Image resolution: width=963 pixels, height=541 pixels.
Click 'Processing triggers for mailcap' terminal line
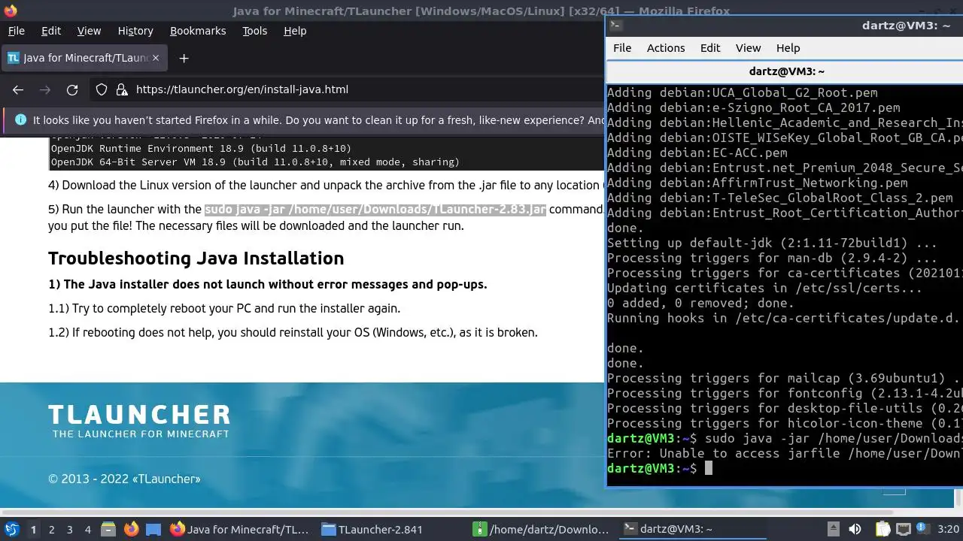pyautogui.click(x=785, y=378)
